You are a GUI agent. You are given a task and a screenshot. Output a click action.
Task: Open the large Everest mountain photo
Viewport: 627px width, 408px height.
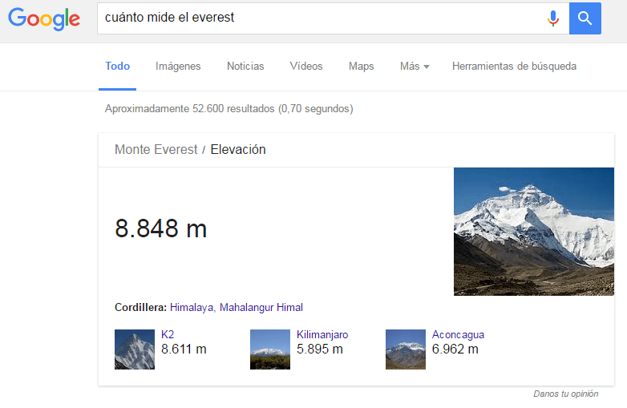click(533, 231)
